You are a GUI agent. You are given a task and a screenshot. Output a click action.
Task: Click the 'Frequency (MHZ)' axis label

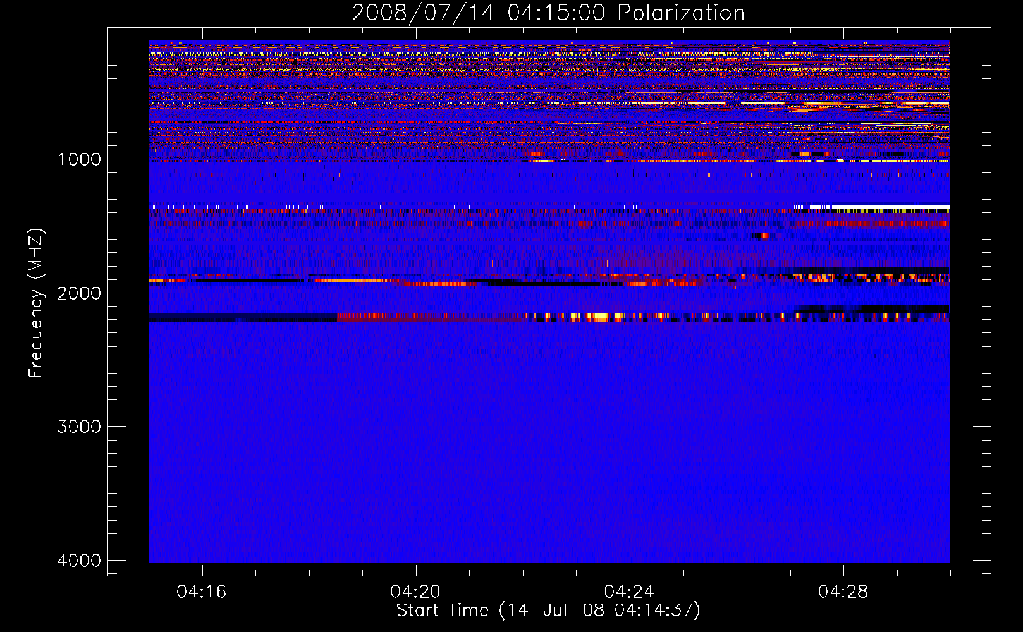36,303
